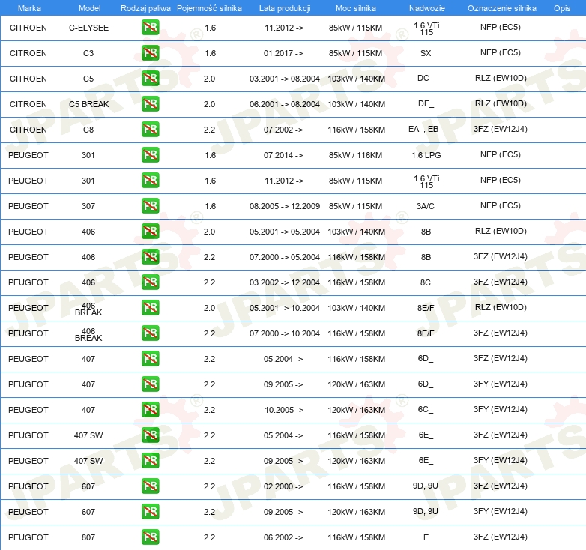
Task: Click the SX body cell
Action: [x=426, y=53]
